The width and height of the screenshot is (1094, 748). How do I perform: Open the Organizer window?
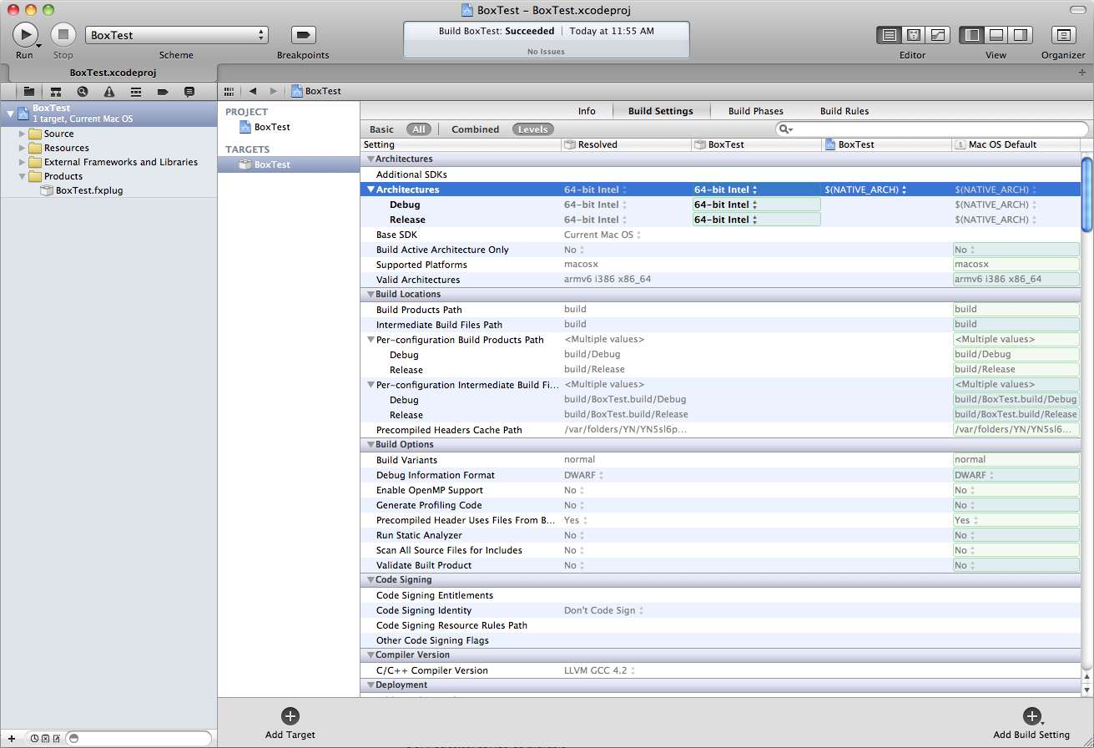pos(1063,35)
